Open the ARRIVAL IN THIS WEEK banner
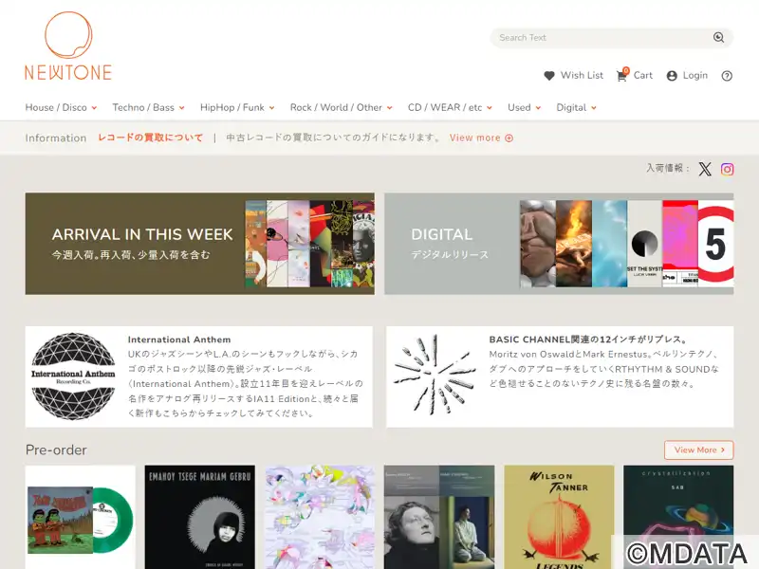 pyautogui.click(x=200, y=244)
